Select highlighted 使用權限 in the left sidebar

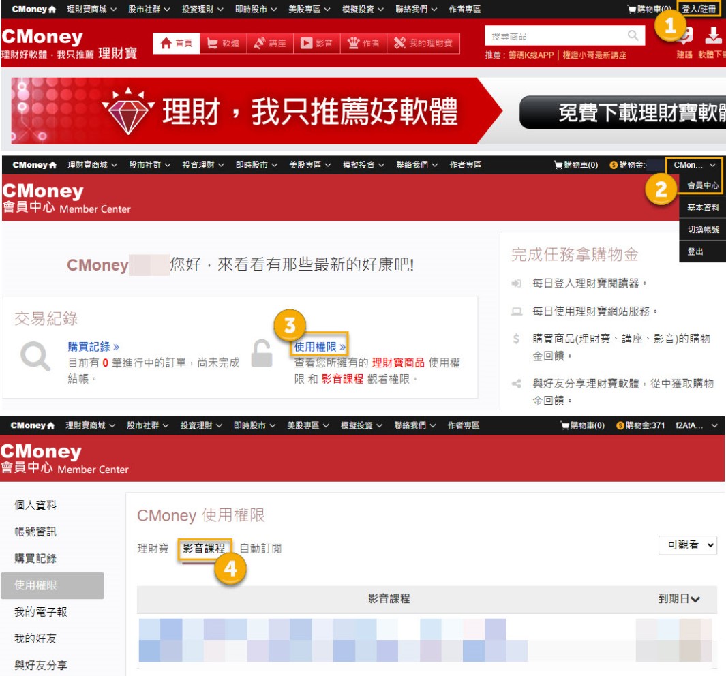(x=52, y=586)
